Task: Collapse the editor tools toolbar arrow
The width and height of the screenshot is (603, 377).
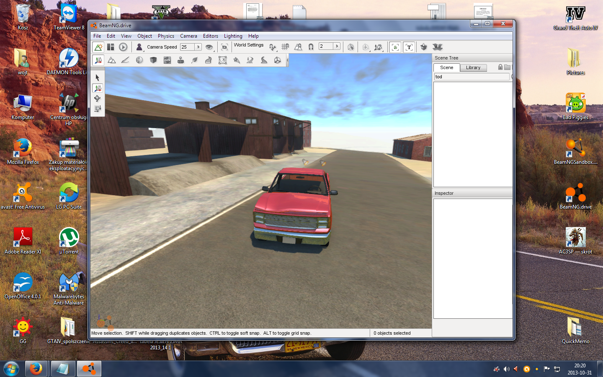Action: coord(287,60)
